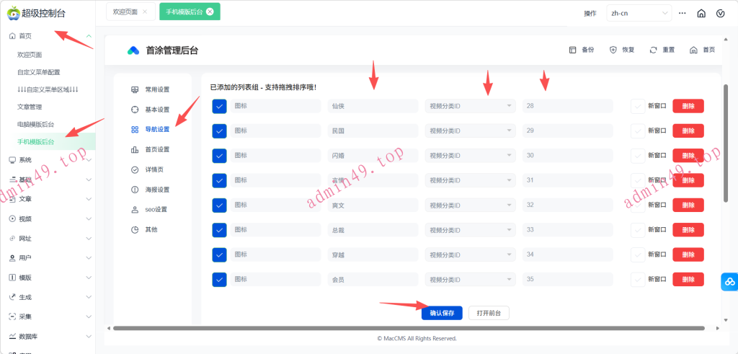Uncheck the blue checkbox for 仙侠 row
This screenshot has width=738, height=354.
pos(220,107)
